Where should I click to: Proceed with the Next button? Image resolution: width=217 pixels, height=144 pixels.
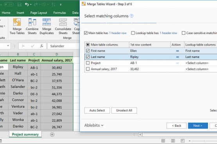pos(198,126)
